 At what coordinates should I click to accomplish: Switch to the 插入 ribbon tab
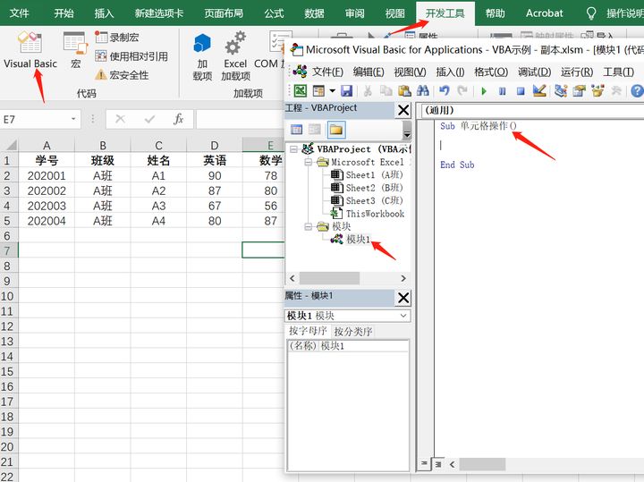click(x=104, y=13)
